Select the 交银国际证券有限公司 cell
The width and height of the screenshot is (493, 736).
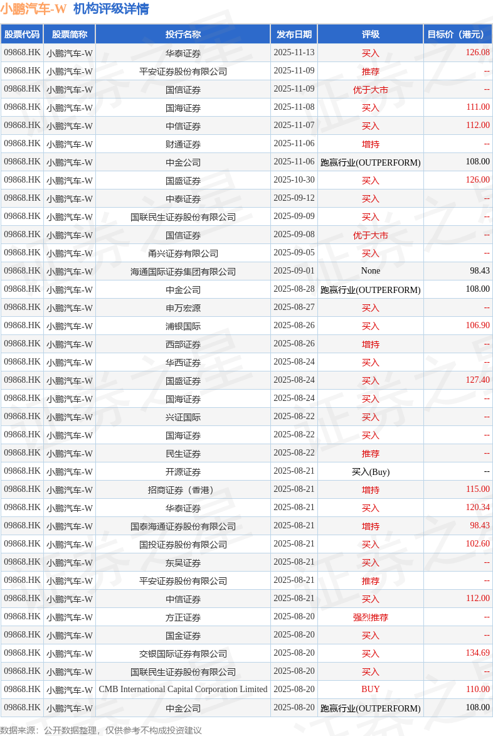tap(183, 653)
